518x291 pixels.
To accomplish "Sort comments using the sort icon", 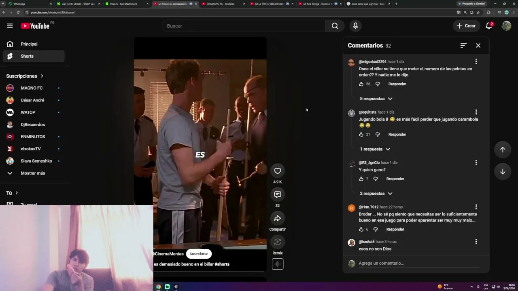I will [463, 45].
